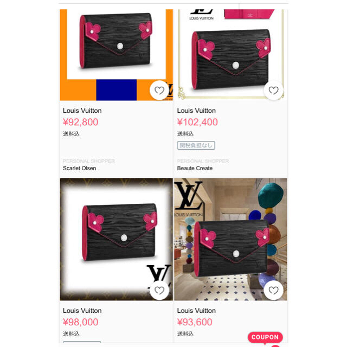The image size is (347, 347).
Task: Open personal shopper Beaute Create's profile
Action: pos(195,168)
